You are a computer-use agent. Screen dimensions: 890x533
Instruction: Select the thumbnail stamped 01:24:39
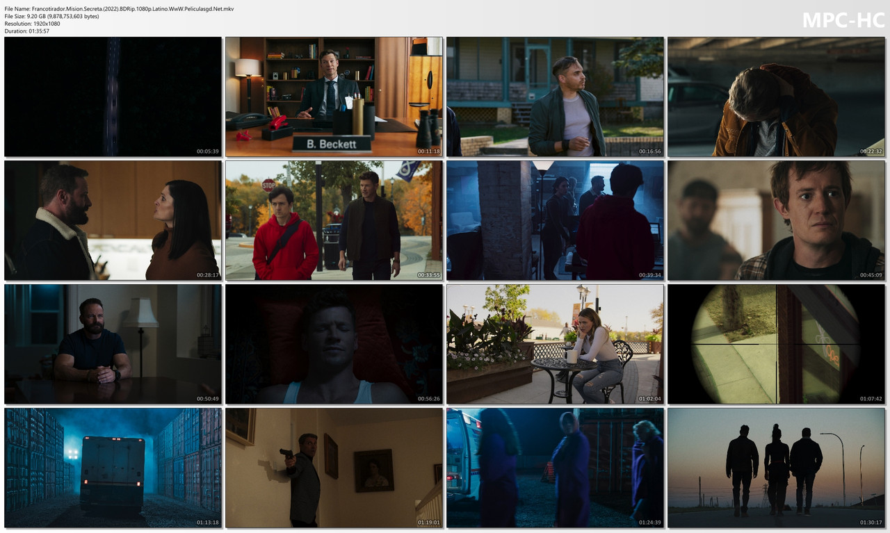click(x=555, y=468)
